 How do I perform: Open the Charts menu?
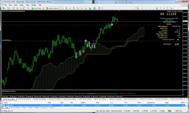click(21, 5)
